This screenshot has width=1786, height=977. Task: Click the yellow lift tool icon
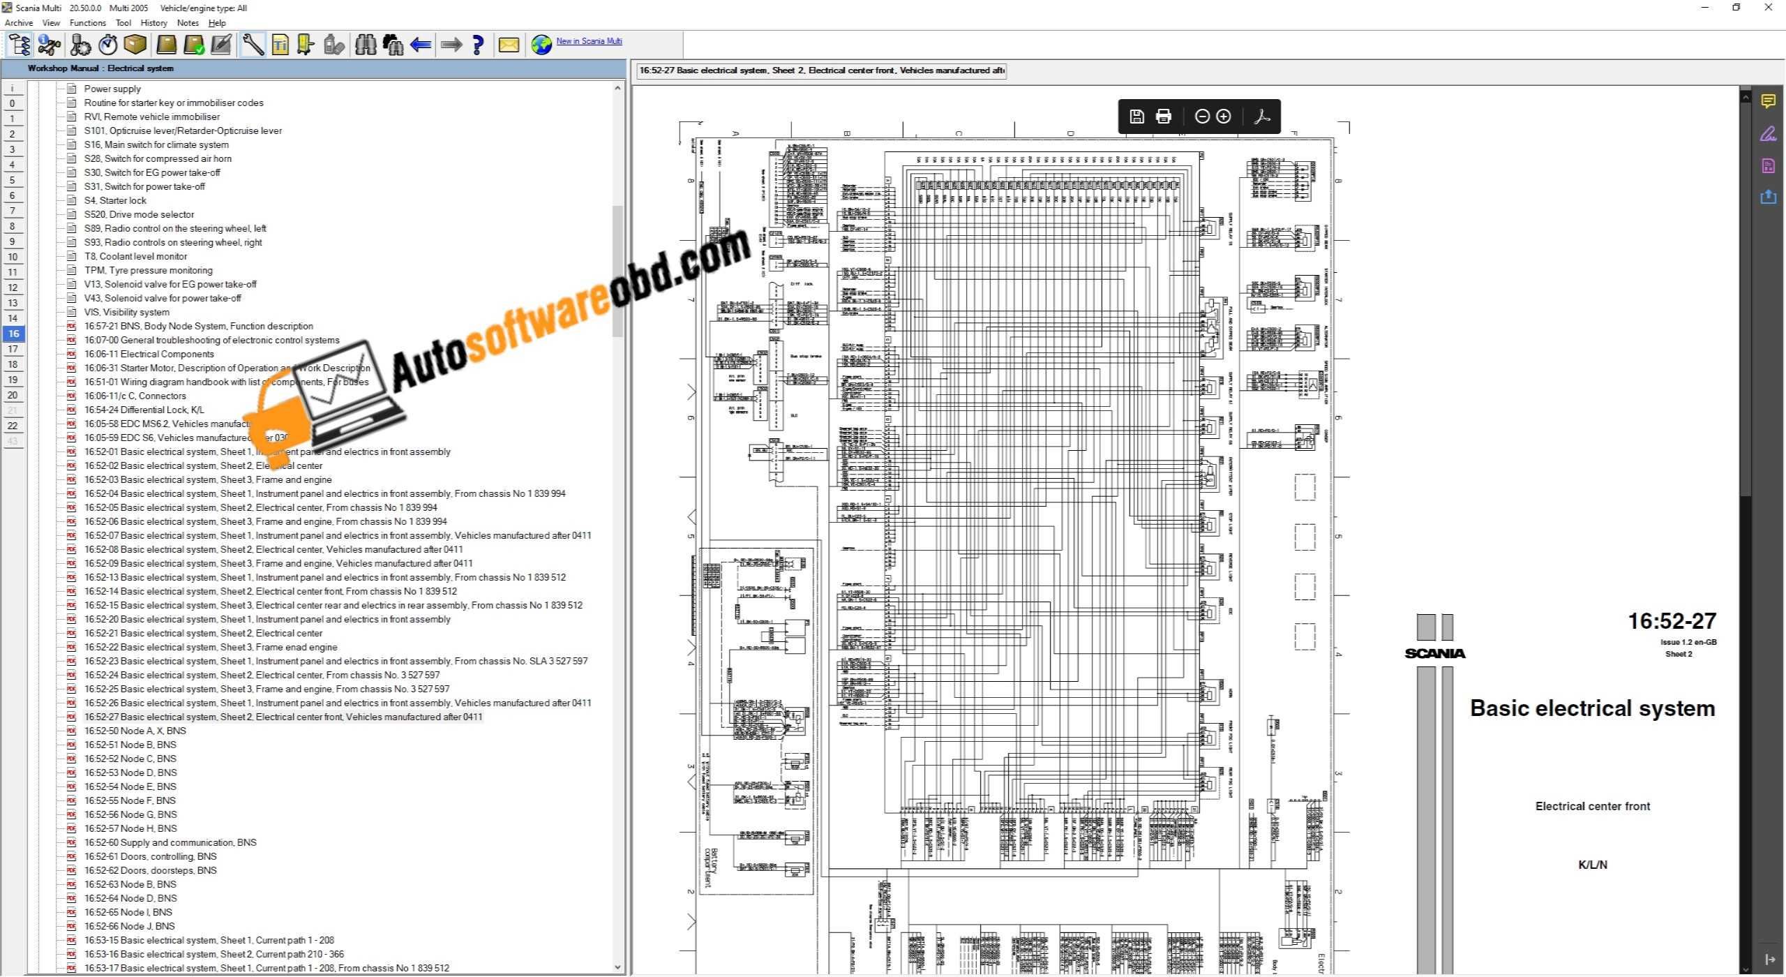tap(306, 45)
